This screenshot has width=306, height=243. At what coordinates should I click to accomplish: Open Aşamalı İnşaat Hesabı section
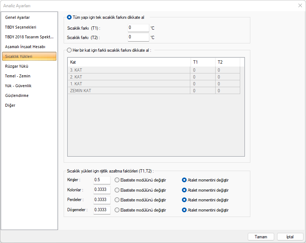point(25,47)
